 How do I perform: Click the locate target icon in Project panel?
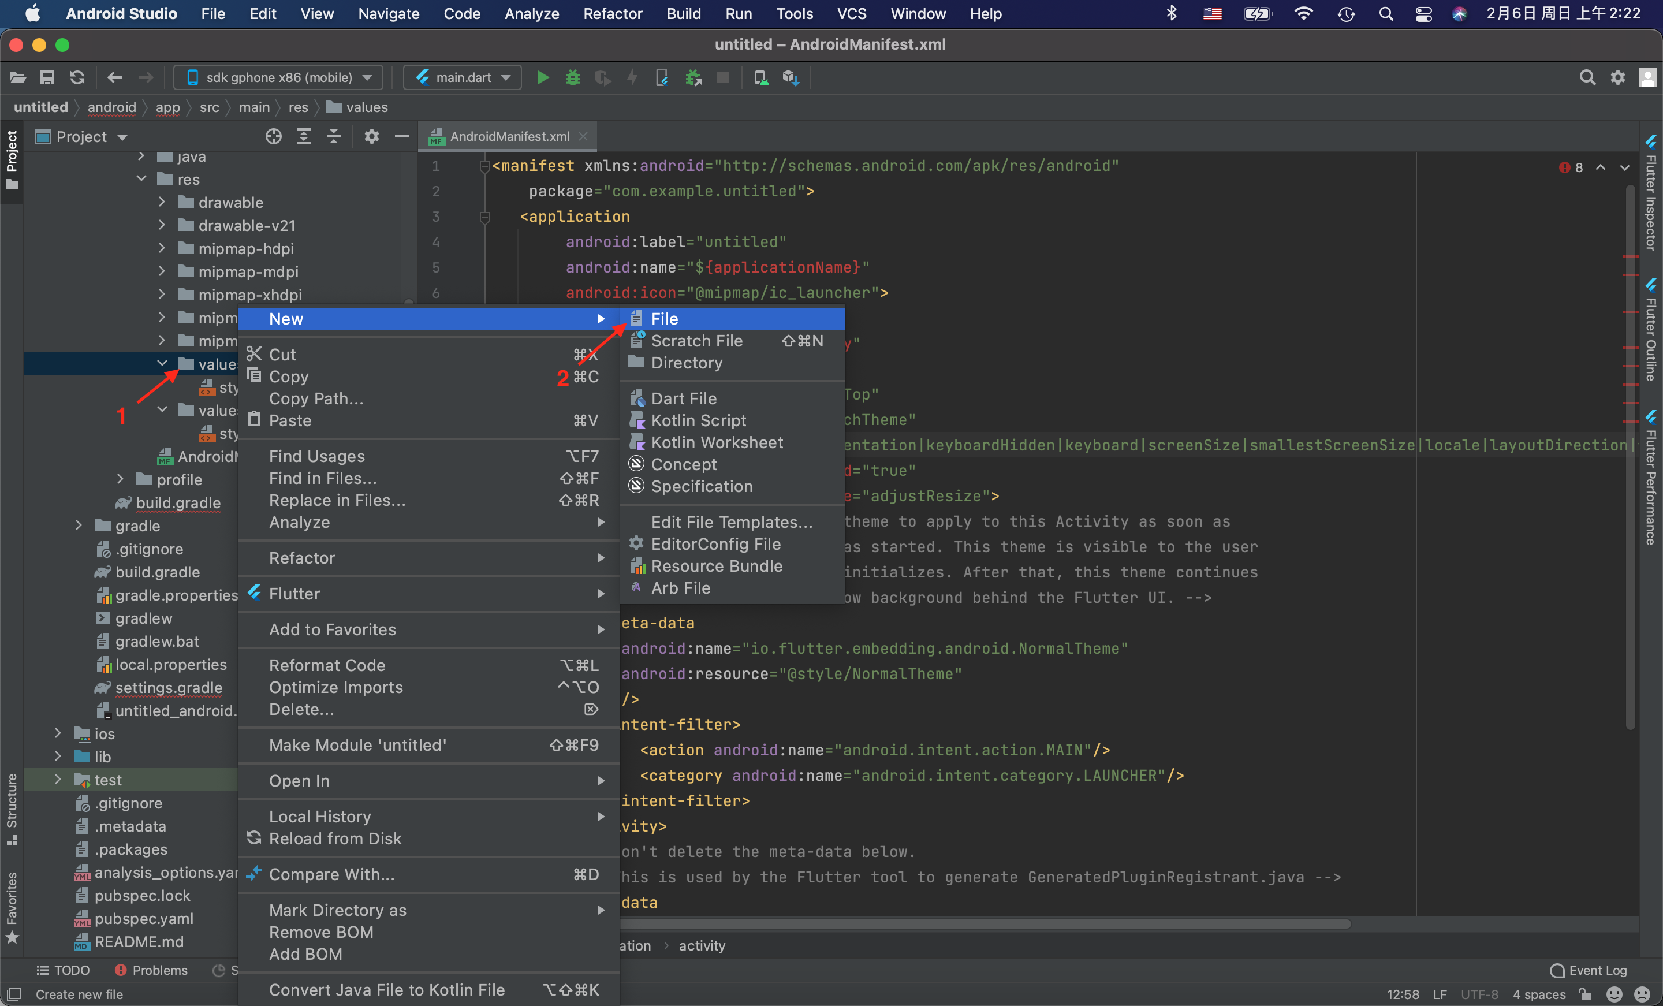pos(273,136)
